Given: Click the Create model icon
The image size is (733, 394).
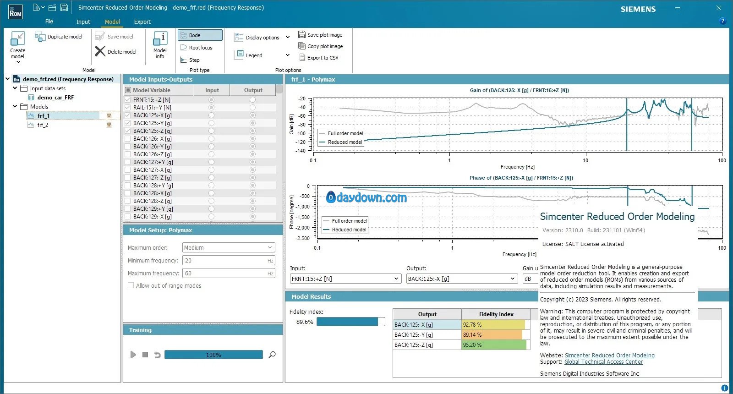Looking at the screenshot, I should click(x=17, y=38).
